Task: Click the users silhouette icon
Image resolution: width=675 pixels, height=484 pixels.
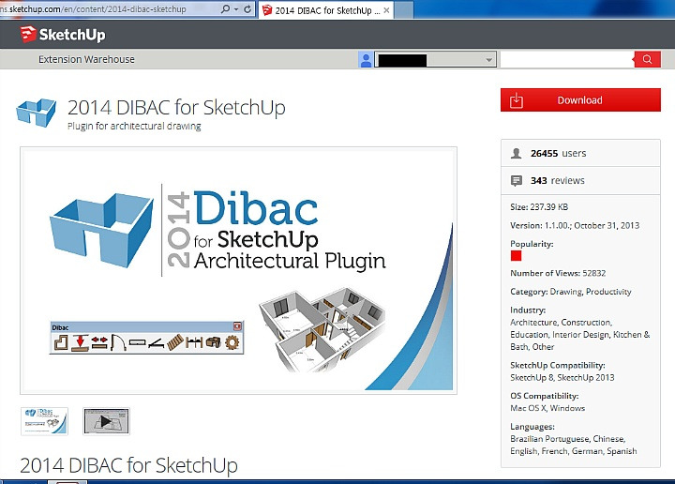Action: coord(517,153)
